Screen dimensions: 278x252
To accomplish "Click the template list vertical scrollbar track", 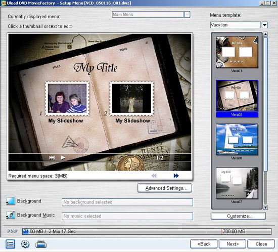I will 265,188.
